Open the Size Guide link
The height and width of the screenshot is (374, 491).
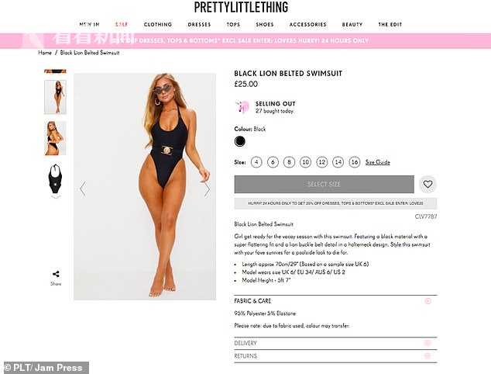(x=378, y=162)
